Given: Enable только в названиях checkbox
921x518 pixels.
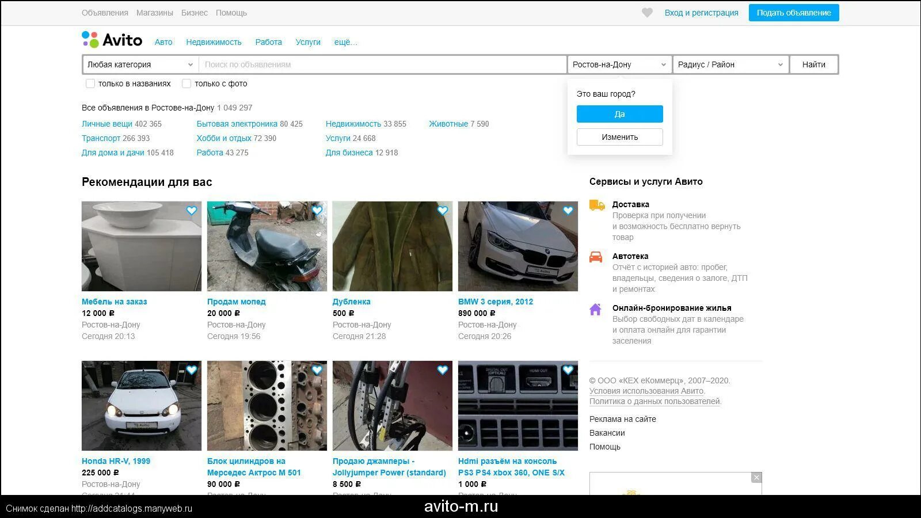Looking at the screenshot, I should [90, 83].
